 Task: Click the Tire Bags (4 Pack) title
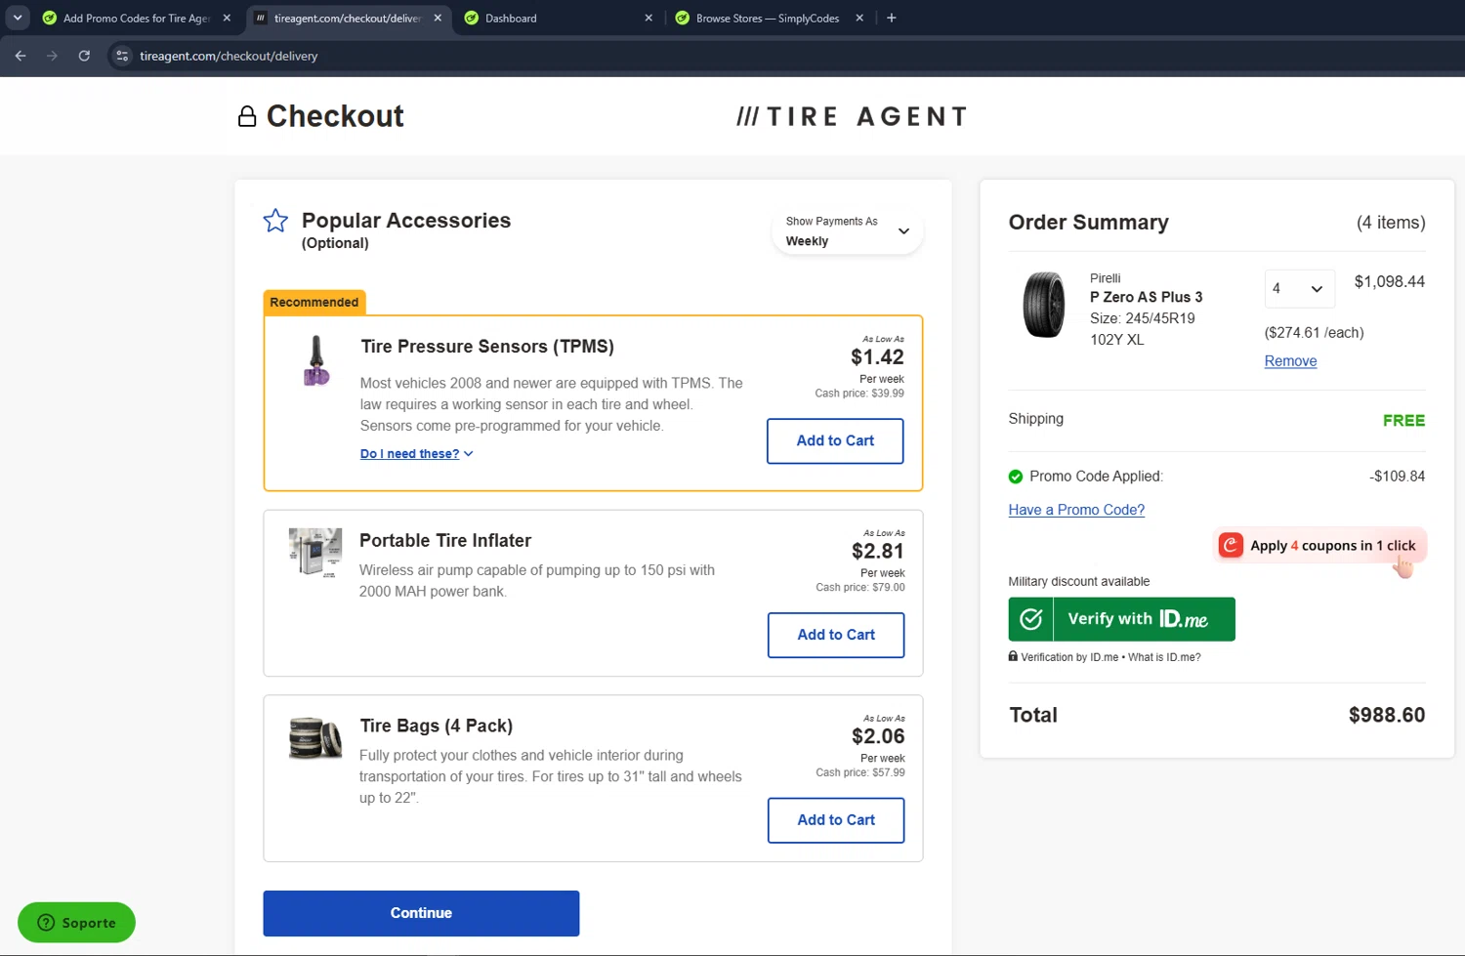pos(436,726)
